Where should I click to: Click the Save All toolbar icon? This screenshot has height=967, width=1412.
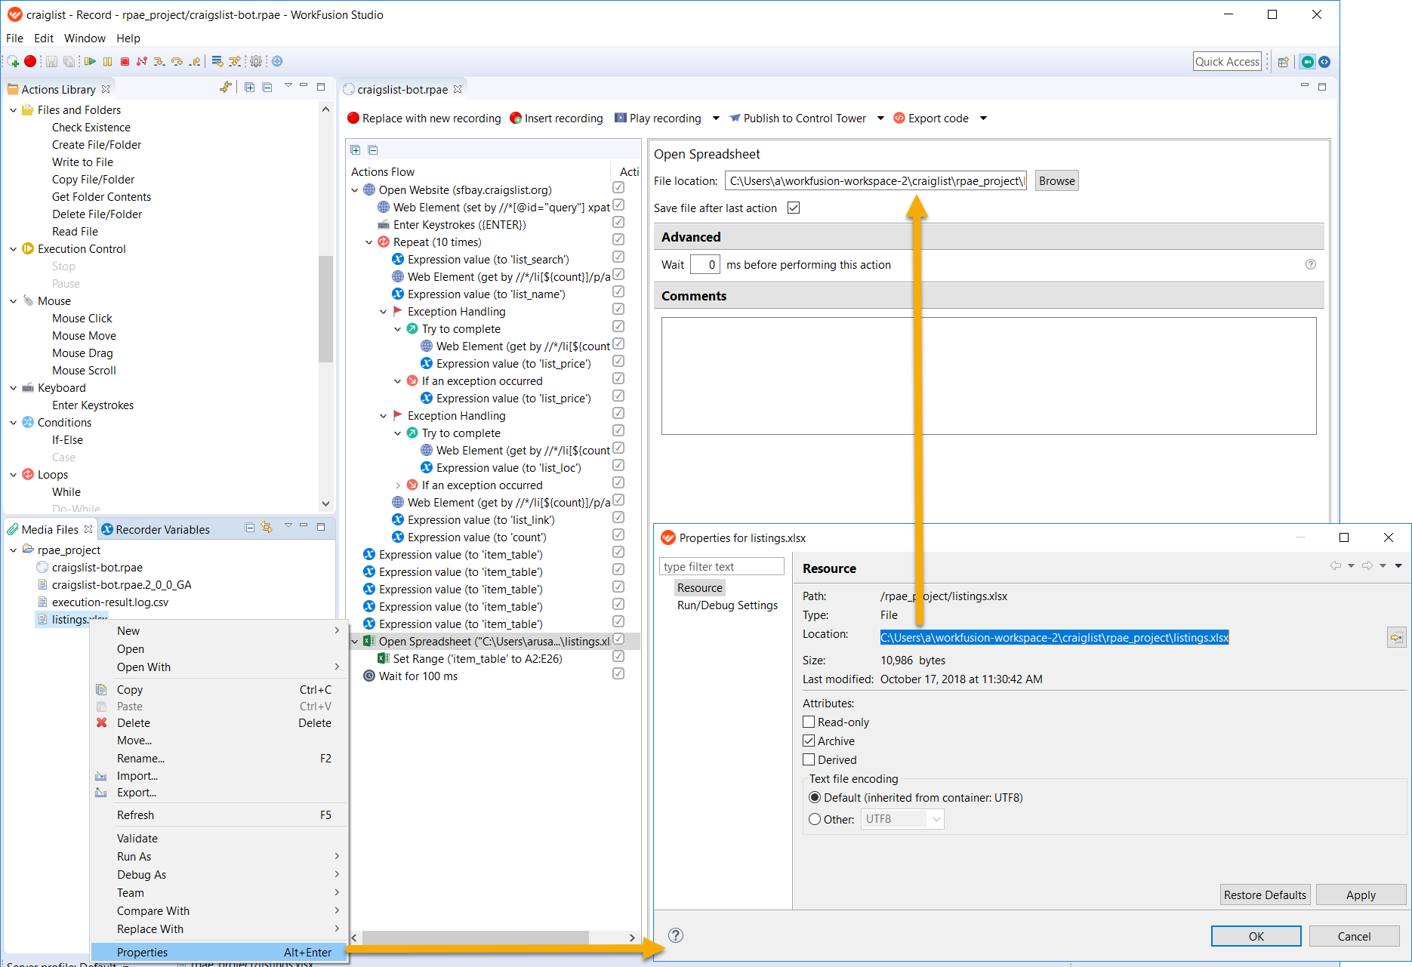69,62
